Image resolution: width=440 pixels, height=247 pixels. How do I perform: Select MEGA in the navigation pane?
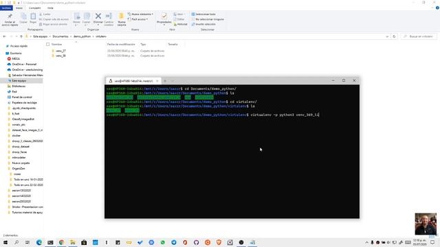16,59
